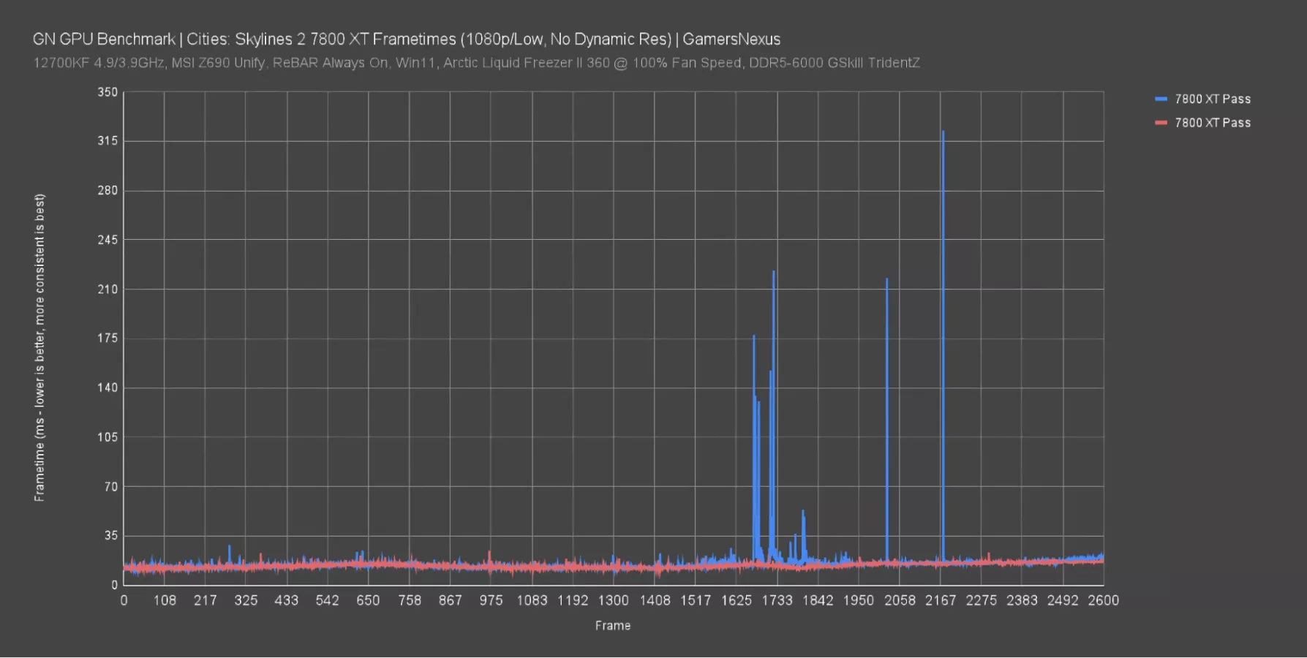Screen dimensions: 1307x658
Task: Click the x-axis tick label 2600
Action: click(1103, 600)
